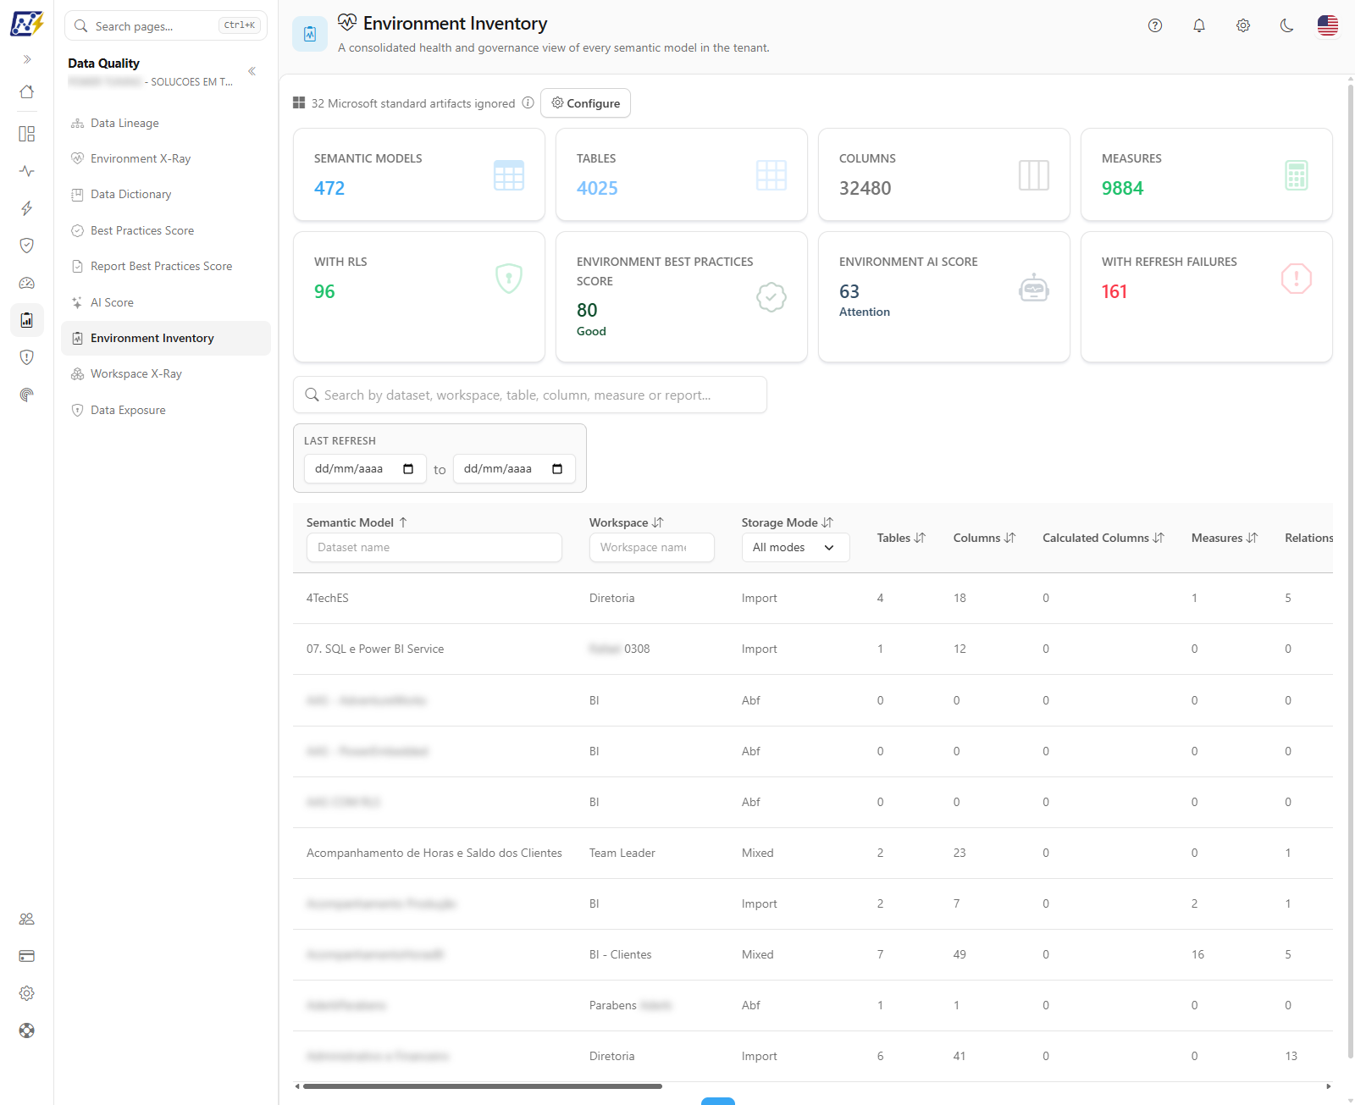1355x1105 pixels.
Task: Open dashboard layout icon in left rail
Action: [27, 134]
